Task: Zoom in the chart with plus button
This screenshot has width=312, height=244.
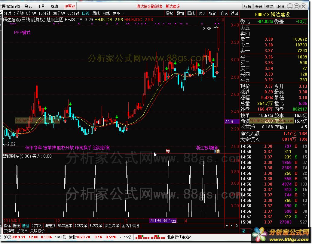Action: tap(227, 226)
